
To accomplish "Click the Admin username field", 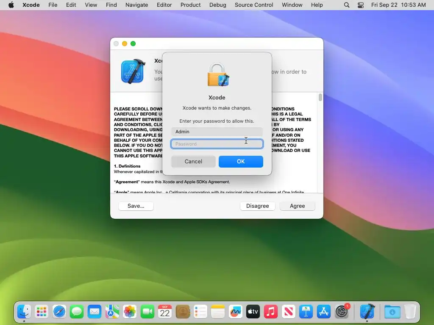I will tap(217, 132).
